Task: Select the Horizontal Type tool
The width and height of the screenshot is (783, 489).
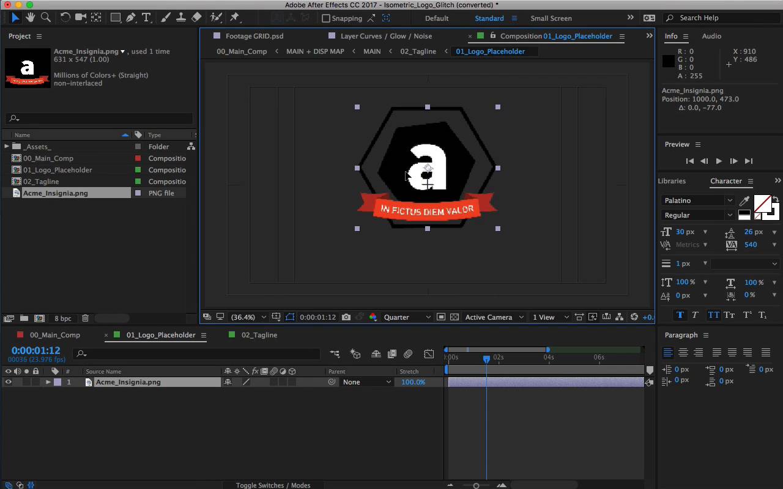Action: tap(146, 18)
